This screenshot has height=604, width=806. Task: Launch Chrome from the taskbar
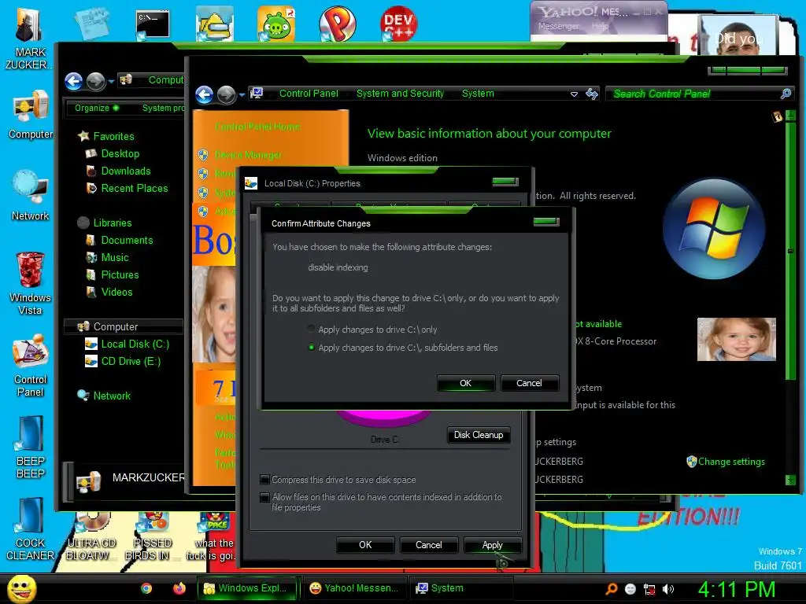click(x=146, y=588)
